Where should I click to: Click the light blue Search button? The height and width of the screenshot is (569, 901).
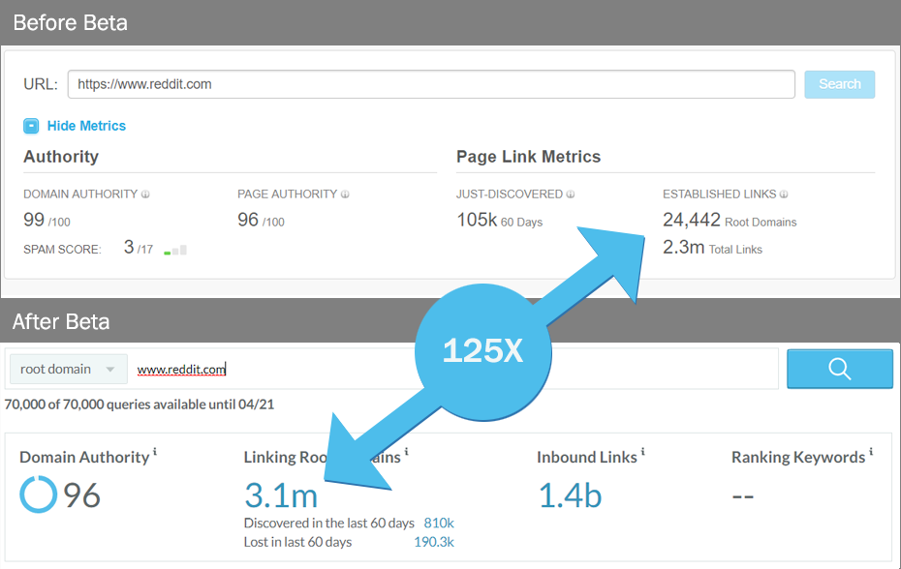840,84
